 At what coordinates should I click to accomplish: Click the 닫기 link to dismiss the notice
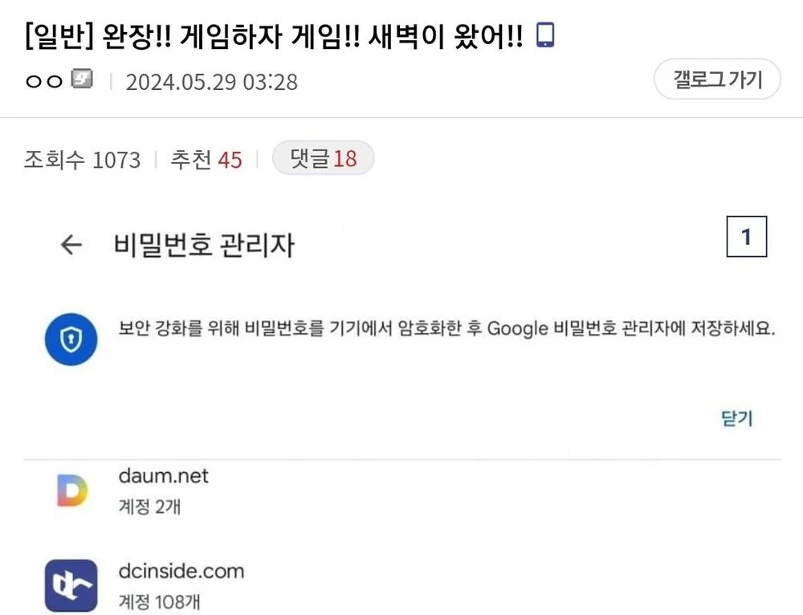[x=737, y=417]
